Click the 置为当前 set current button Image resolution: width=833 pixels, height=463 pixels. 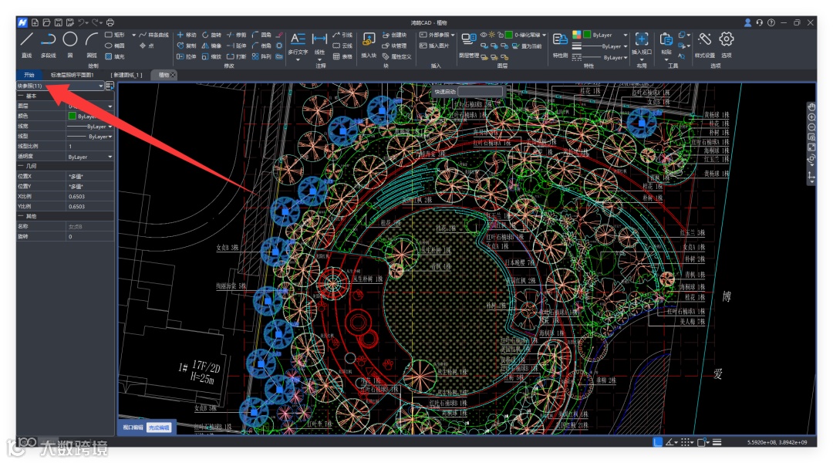pos(527,46)
